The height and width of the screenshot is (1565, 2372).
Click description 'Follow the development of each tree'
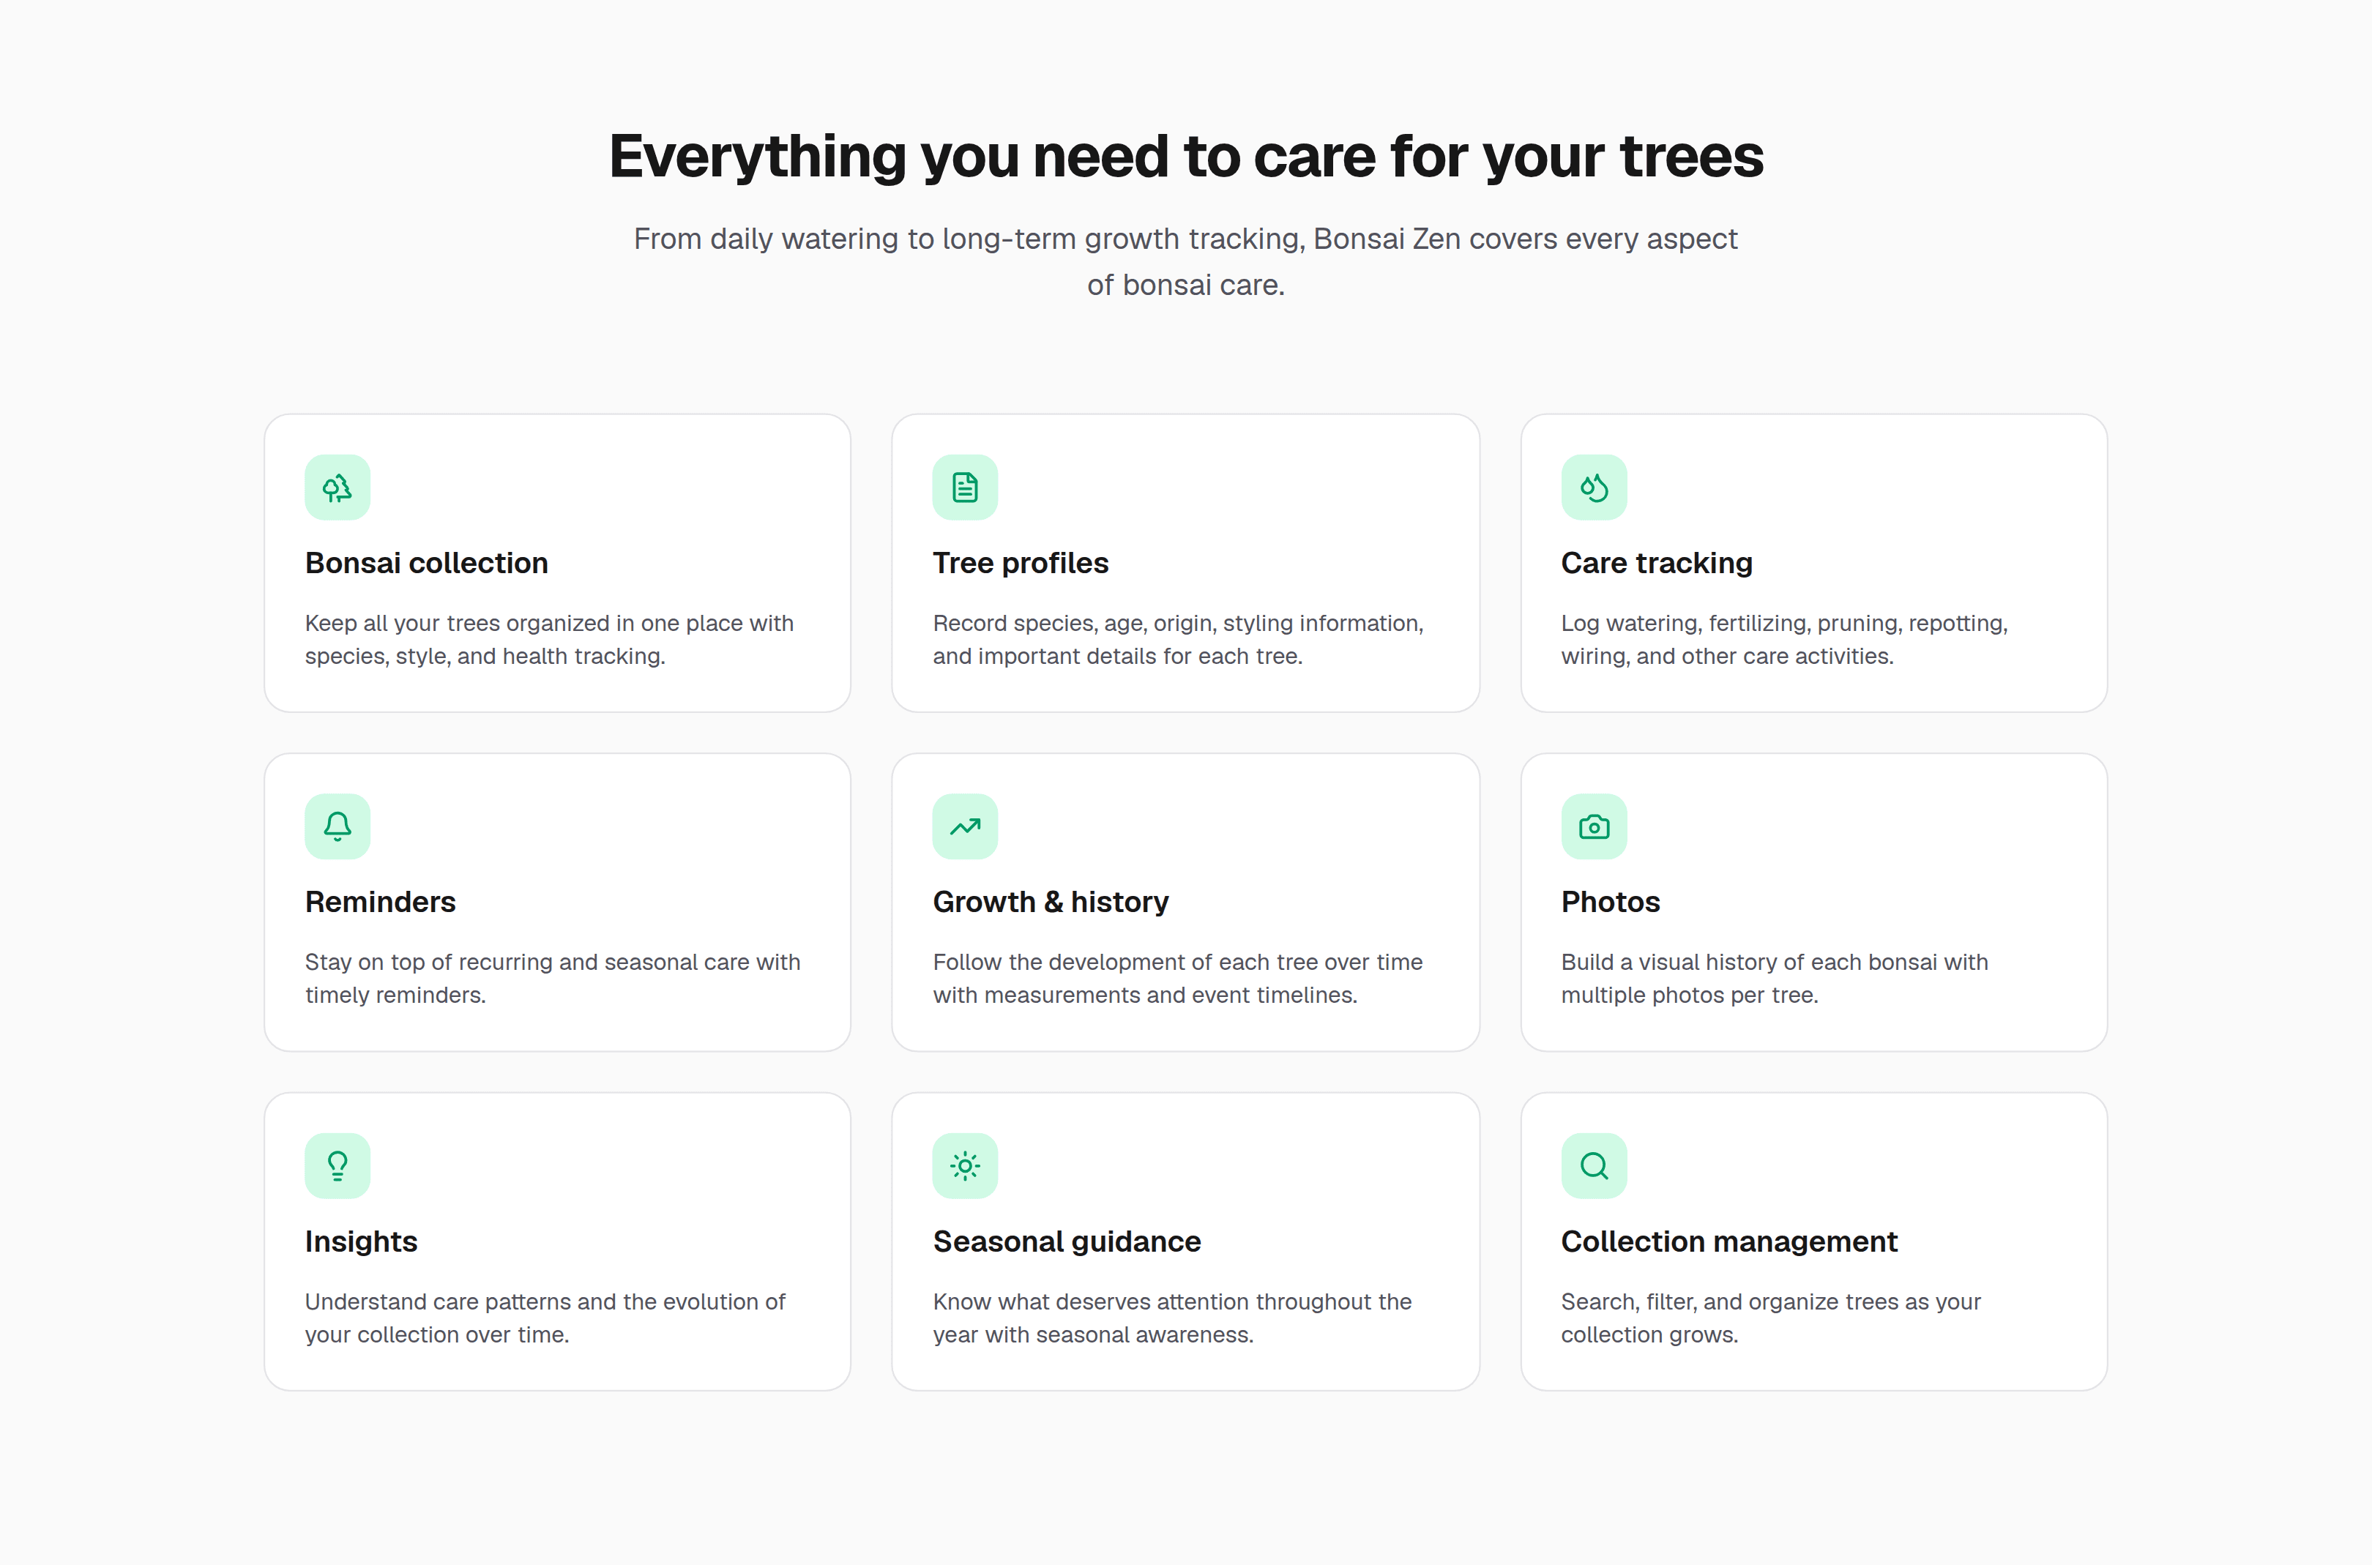point(1177,978)
